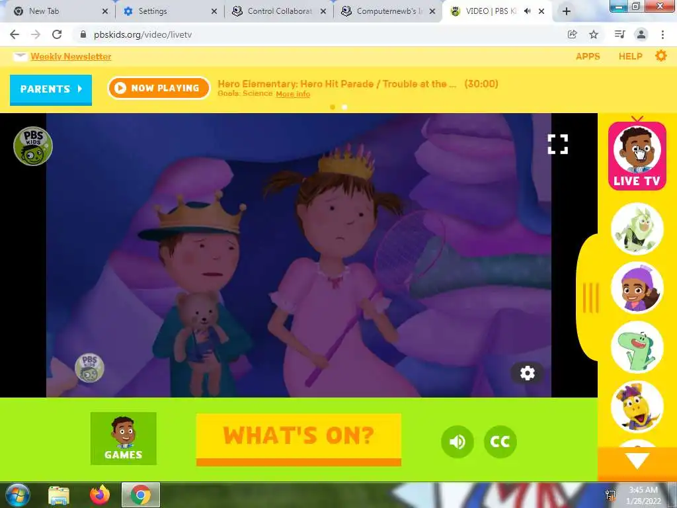Screen dimensions: 677x508
Task: Close the Computernewb's tab
Action: click(432, 12)
